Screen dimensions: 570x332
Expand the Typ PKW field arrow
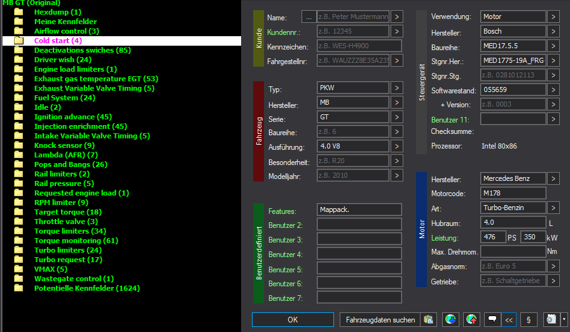397,88
